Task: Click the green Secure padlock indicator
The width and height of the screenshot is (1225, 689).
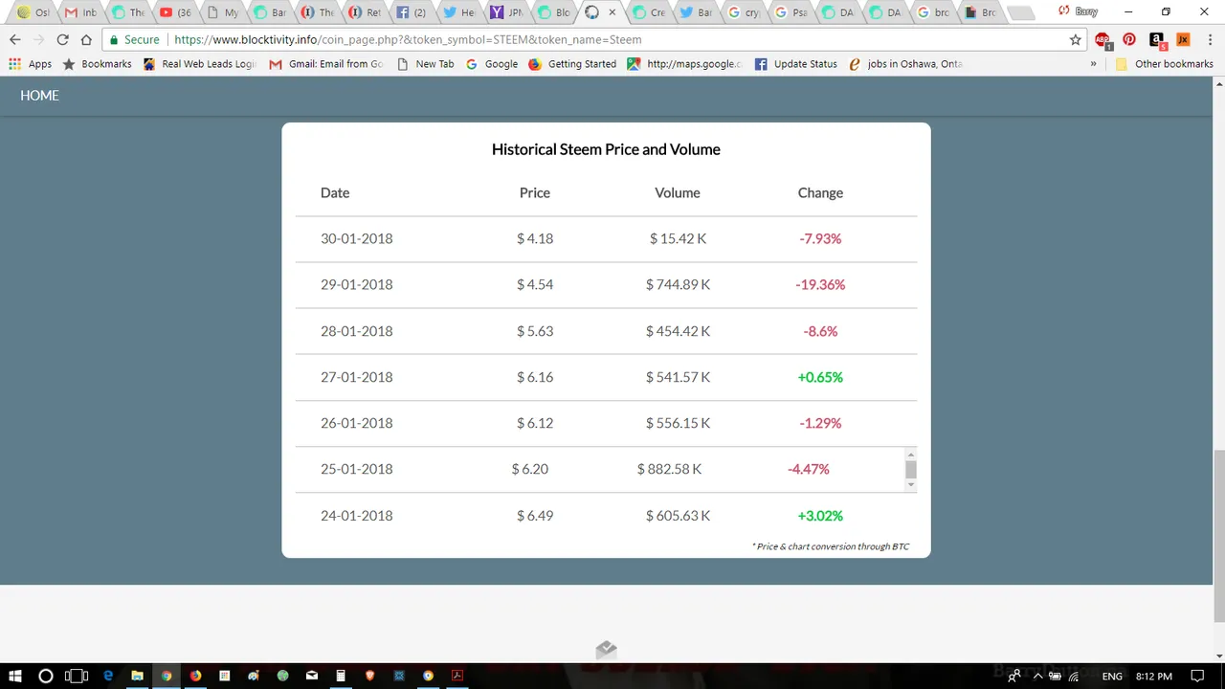Action: pos(134,40)
